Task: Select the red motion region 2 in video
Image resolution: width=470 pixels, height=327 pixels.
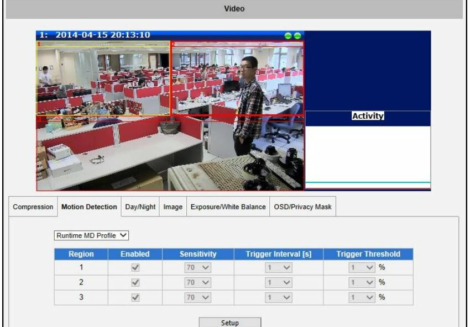Action: (237, 78)
